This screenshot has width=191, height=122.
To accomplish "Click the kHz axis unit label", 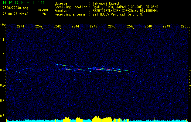I will 3,25.
